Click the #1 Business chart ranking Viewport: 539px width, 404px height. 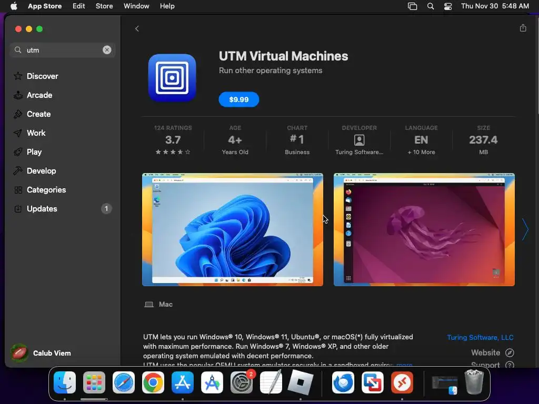coord(297,140)
